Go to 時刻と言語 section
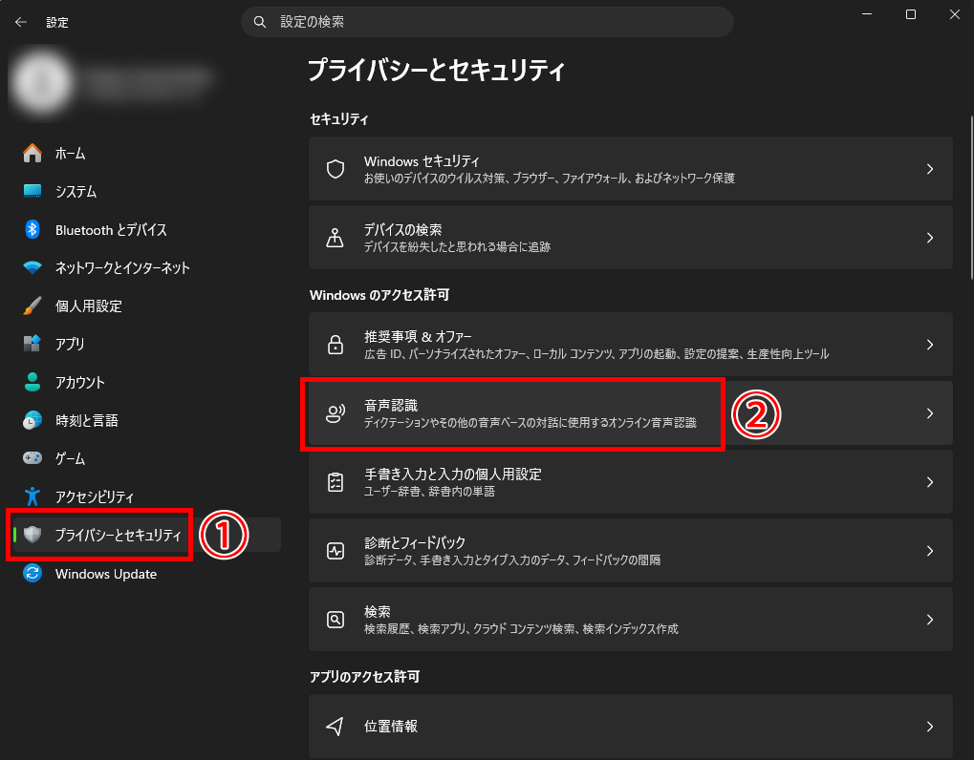The height and width of the screenshot is (760, 974). [144, 420]
